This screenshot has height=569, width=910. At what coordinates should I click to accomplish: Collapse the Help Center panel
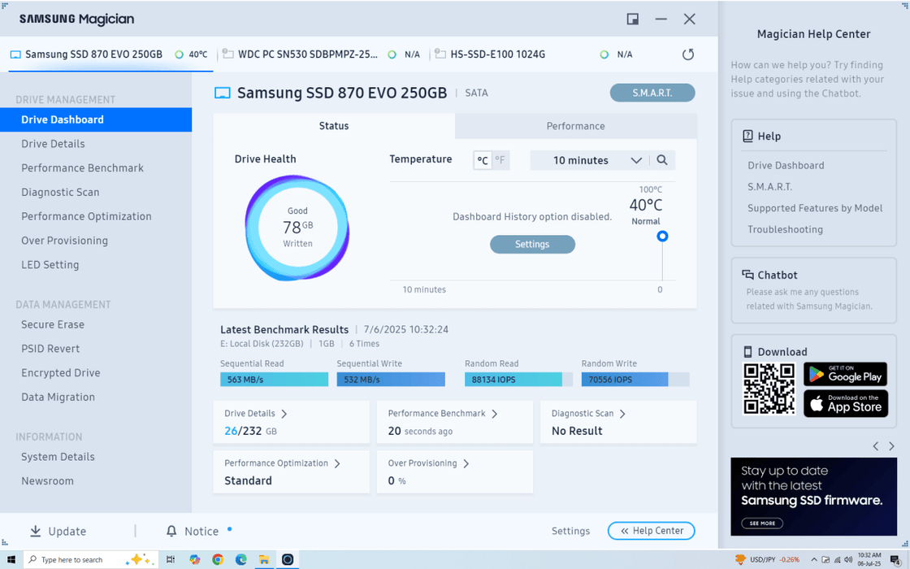(651, 531)
